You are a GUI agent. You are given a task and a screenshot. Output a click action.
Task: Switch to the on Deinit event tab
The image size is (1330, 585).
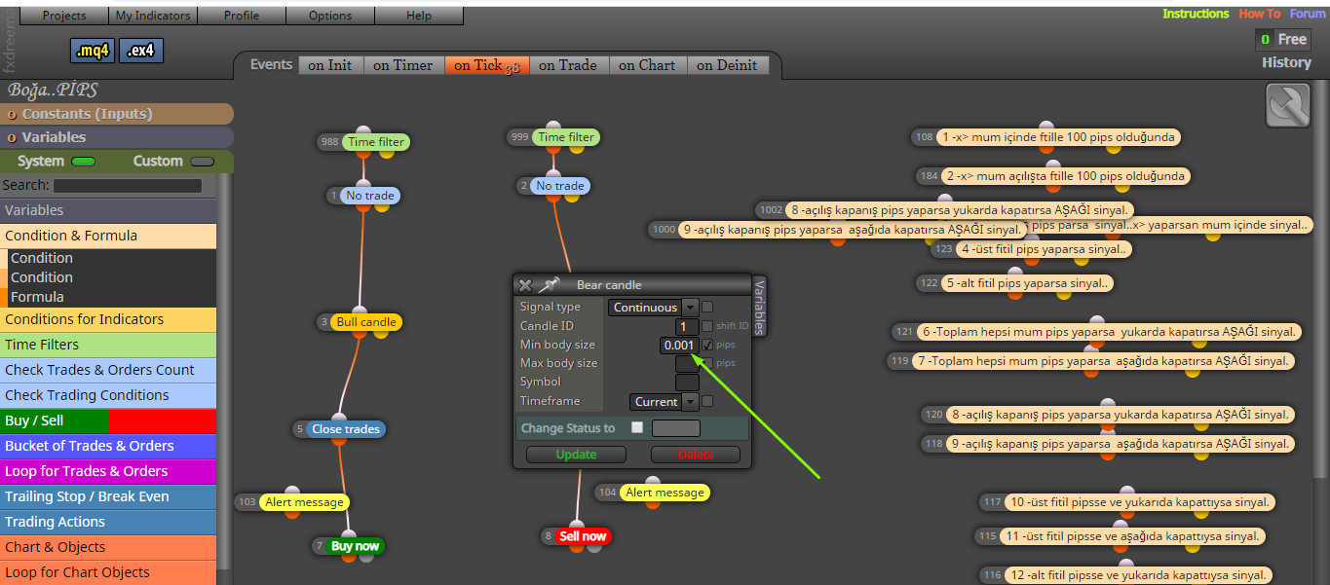pos(727,65)
